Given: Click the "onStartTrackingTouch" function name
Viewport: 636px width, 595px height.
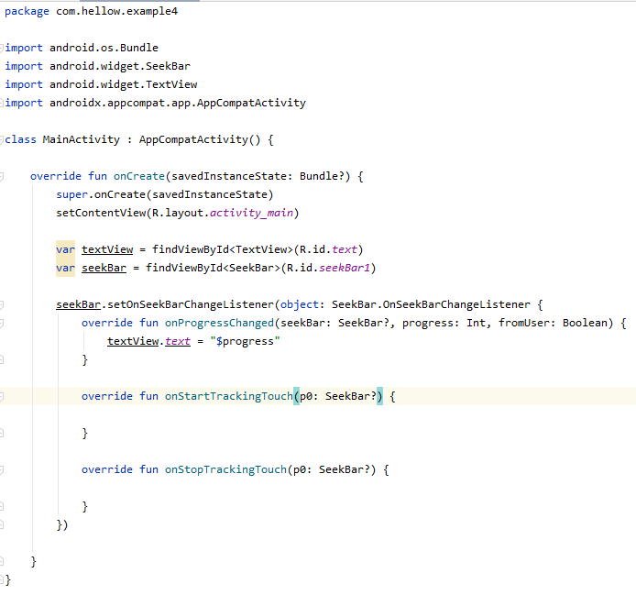Looking at the screenshot, I should pyautogui.click(x=229, y=396).
